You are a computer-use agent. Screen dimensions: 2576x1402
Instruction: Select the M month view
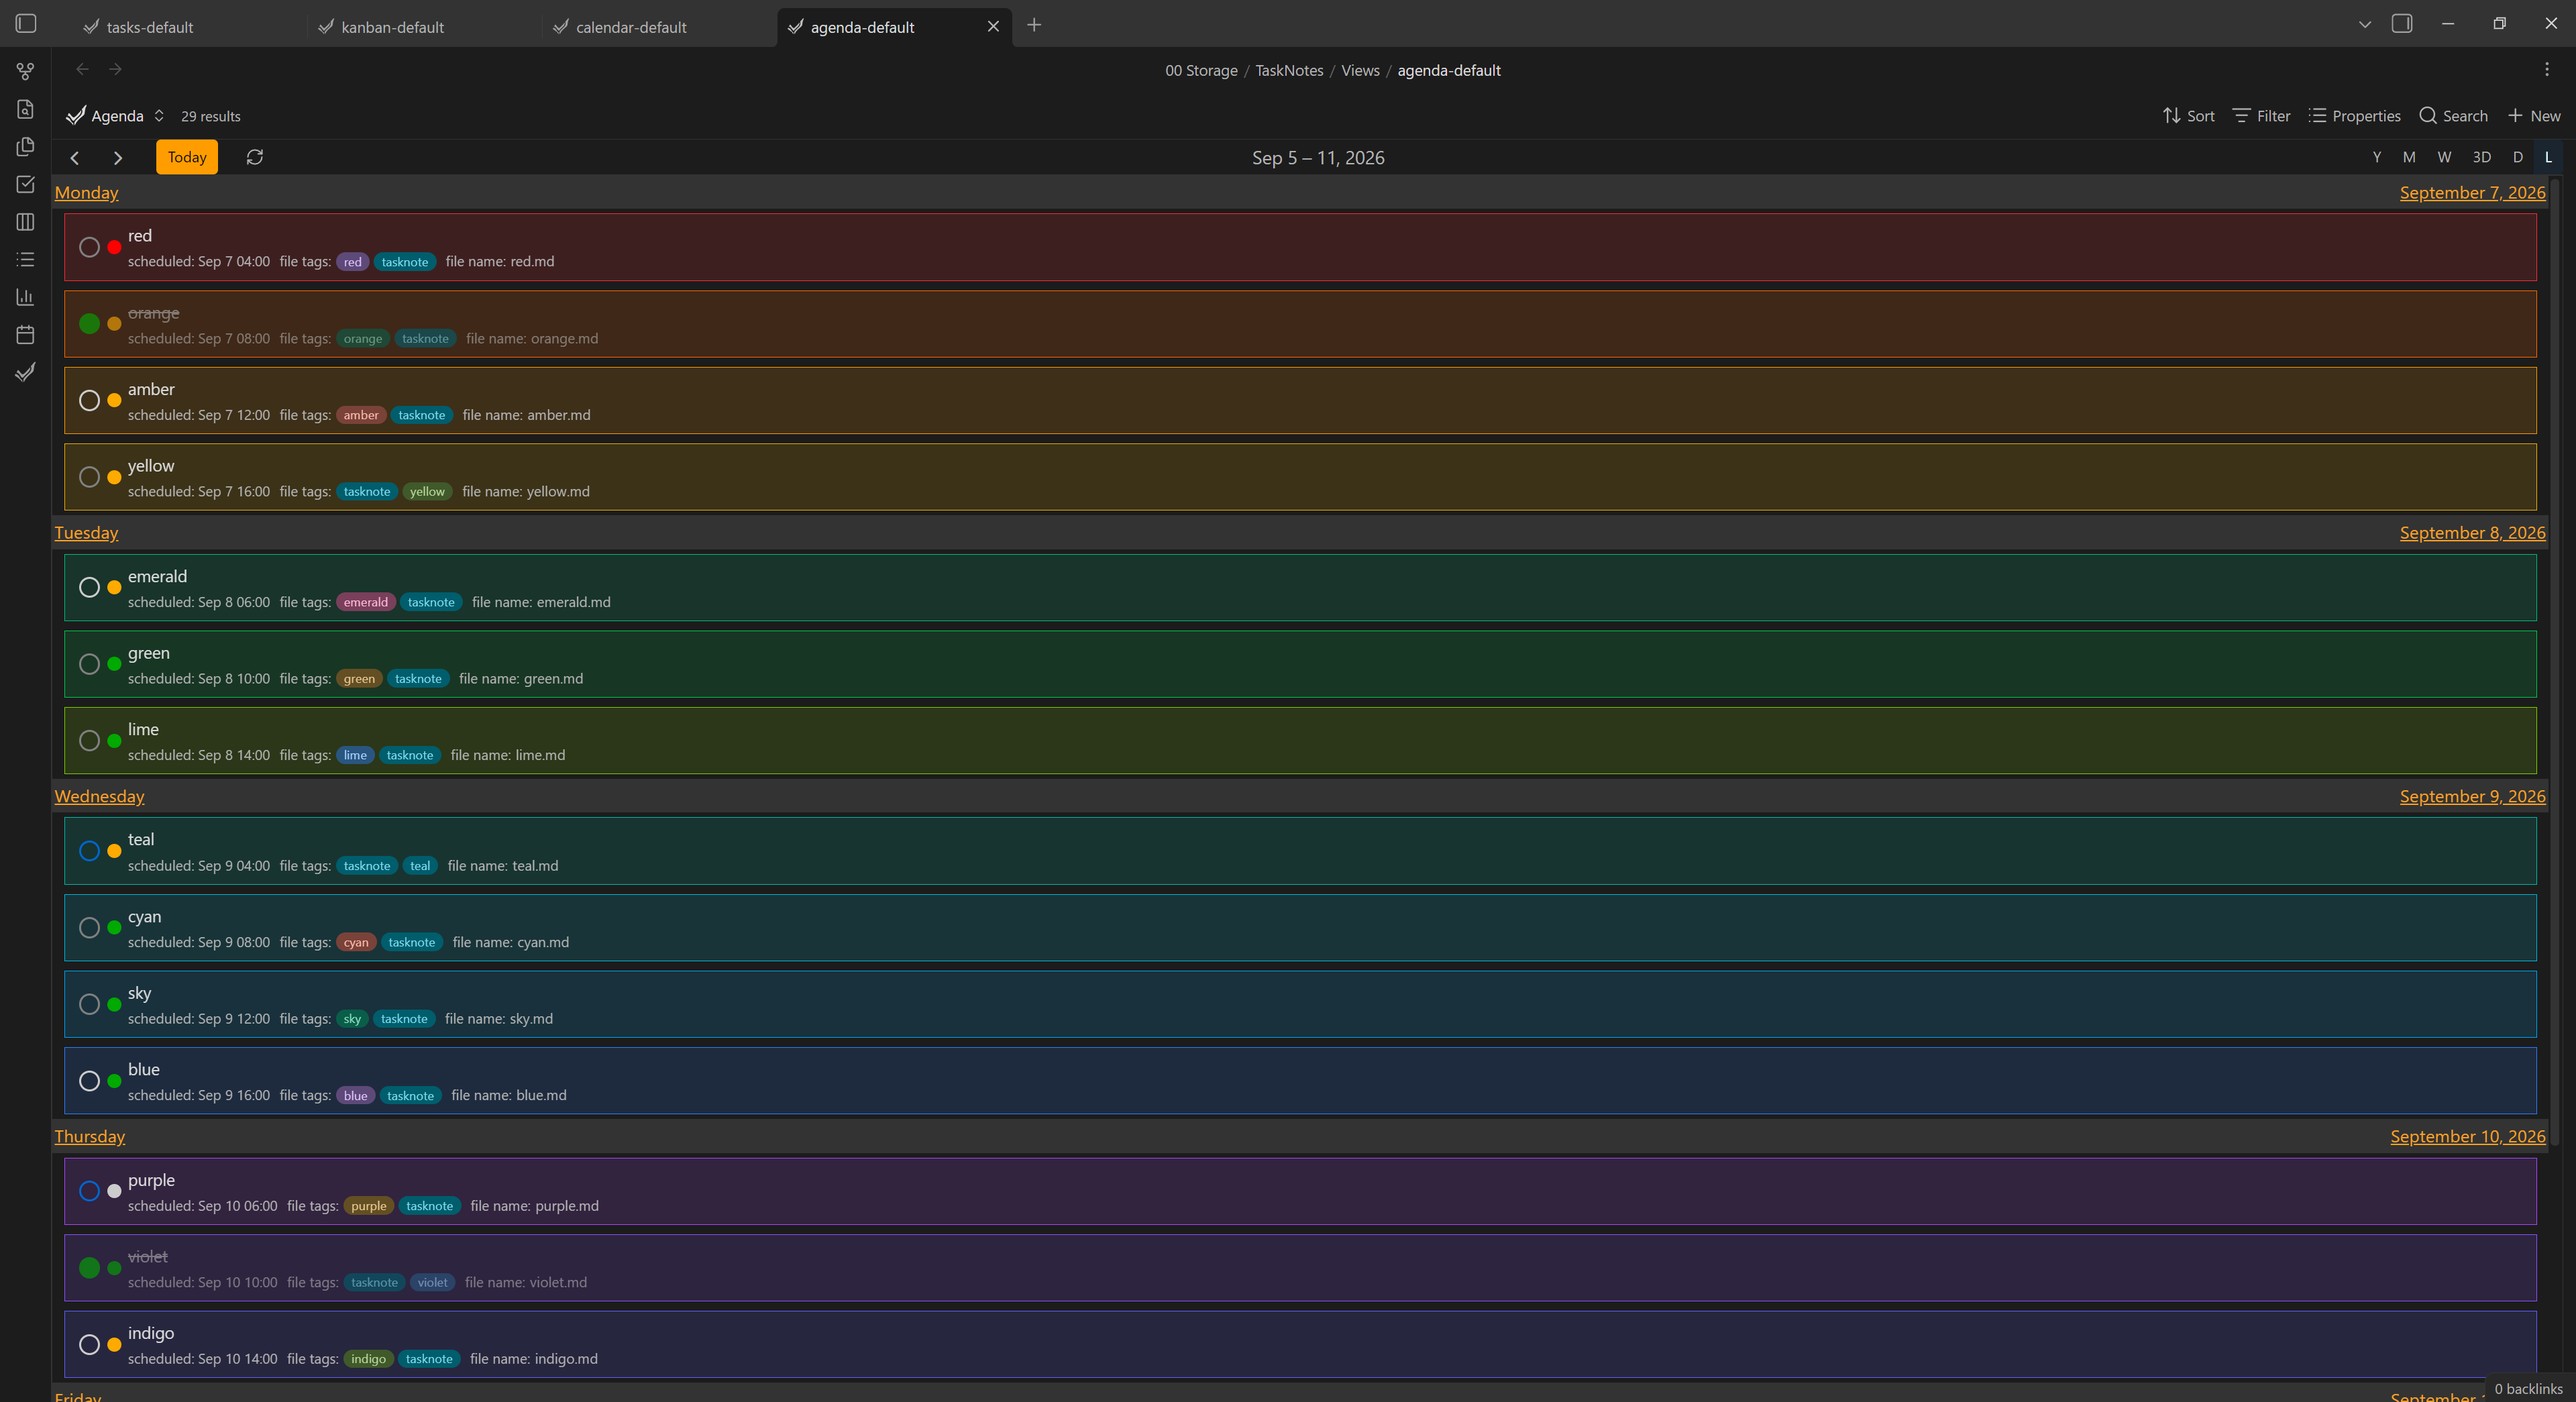point(2409,157)
